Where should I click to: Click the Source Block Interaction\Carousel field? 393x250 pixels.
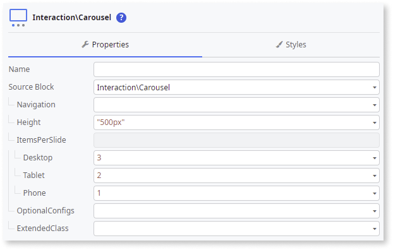click(236, 87)
